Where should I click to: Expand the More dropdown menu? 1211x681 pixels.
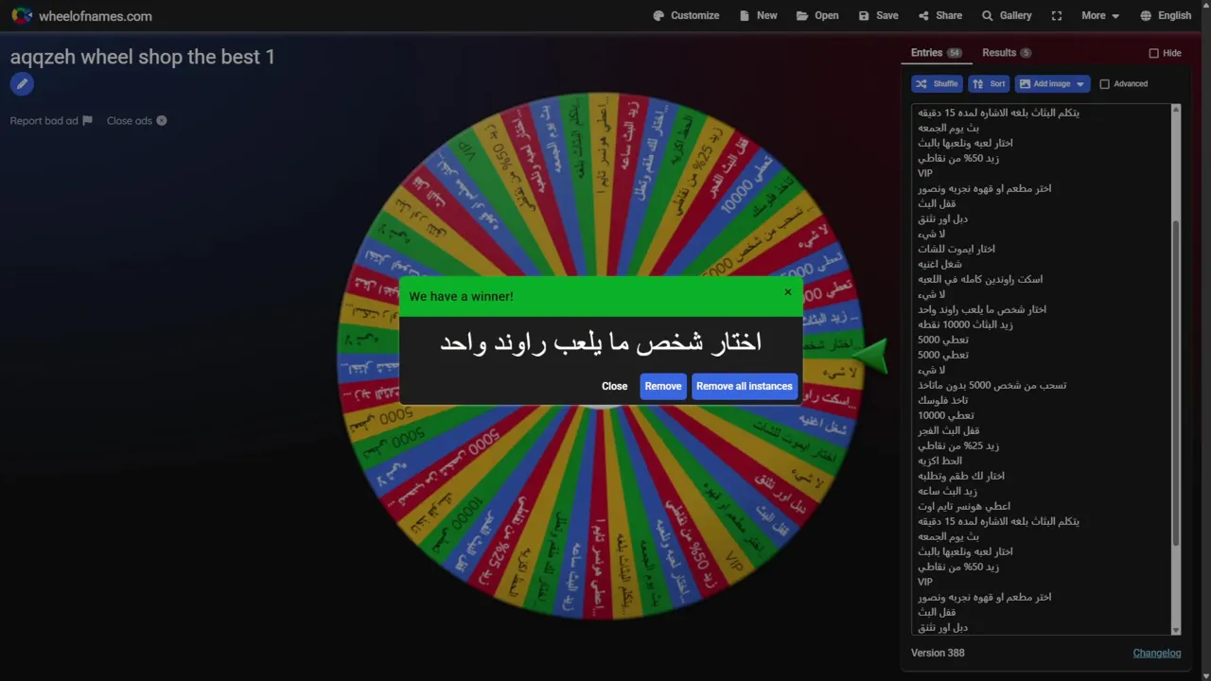pos(1100,15)
